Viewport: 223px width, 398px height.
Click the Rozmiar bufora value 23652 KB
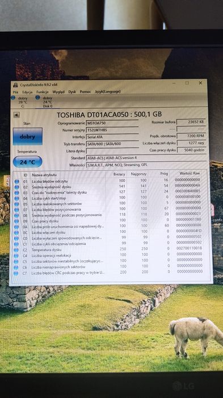tap(191, 122)
